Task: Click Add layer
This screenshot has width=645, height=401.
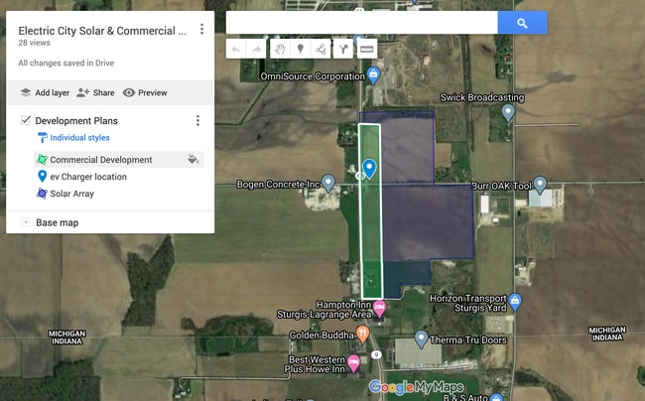Action: (x=45, y=92)
